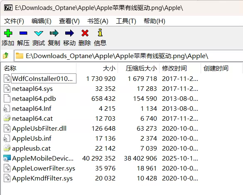The height and width of the screenshot is (195, 243).
Task: Select the file name AppleLowerFilter.sys
Action: pos(44,168)
